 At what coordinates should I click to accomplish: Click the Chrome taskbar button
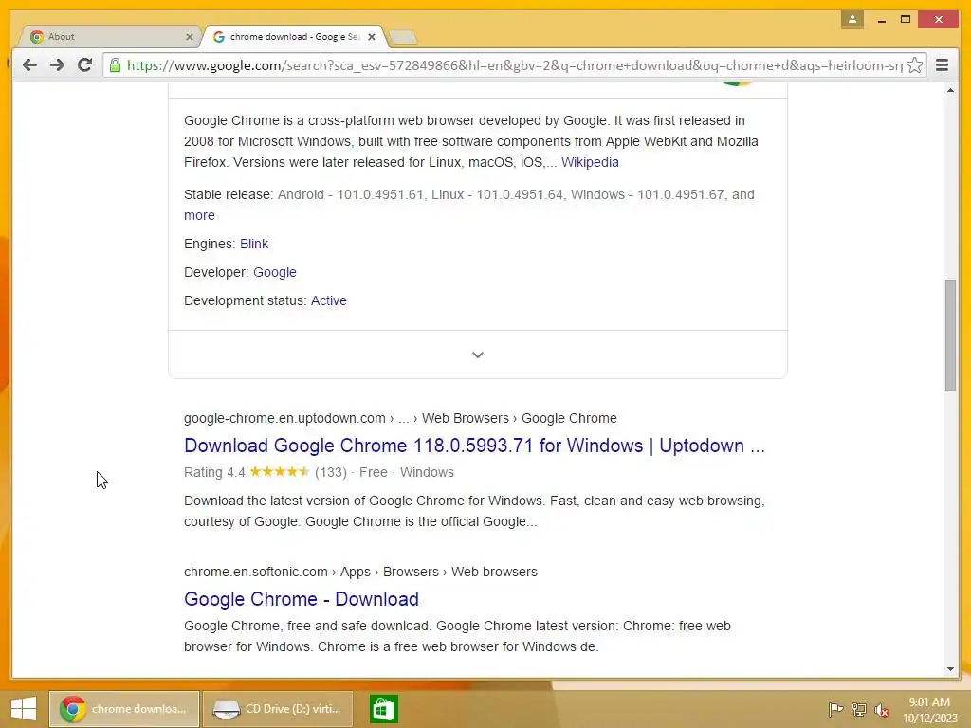coord(124,709)
